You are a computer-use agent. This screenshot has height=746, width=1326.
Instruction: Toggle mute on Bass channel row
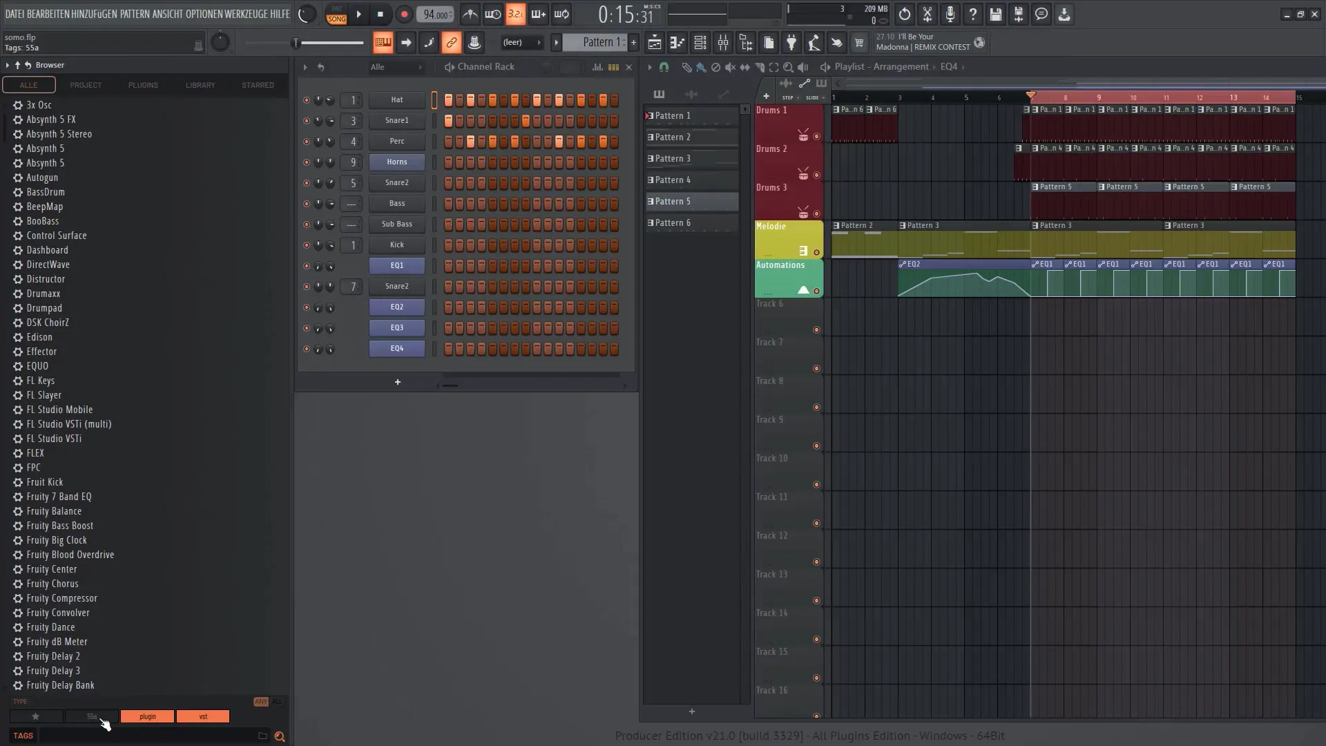click(306, 203)
